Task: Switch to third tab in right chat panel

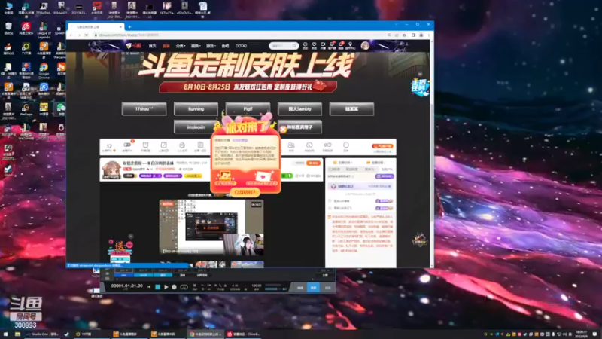Action: tap(369, 169)
